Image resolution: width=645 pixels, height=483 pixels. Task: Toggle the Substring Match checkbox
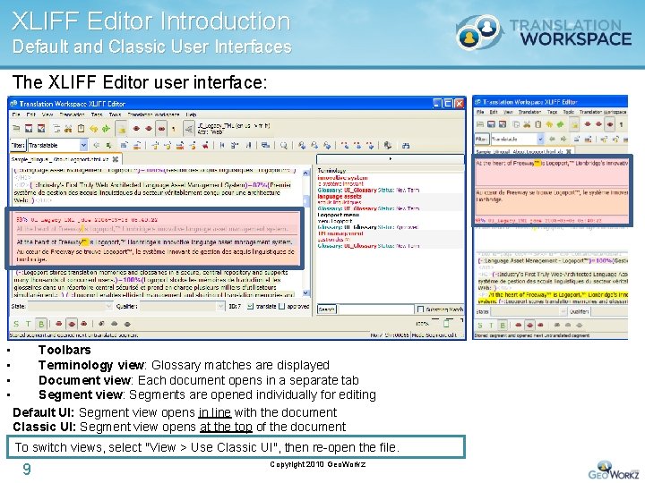click(x=420, y=309)
